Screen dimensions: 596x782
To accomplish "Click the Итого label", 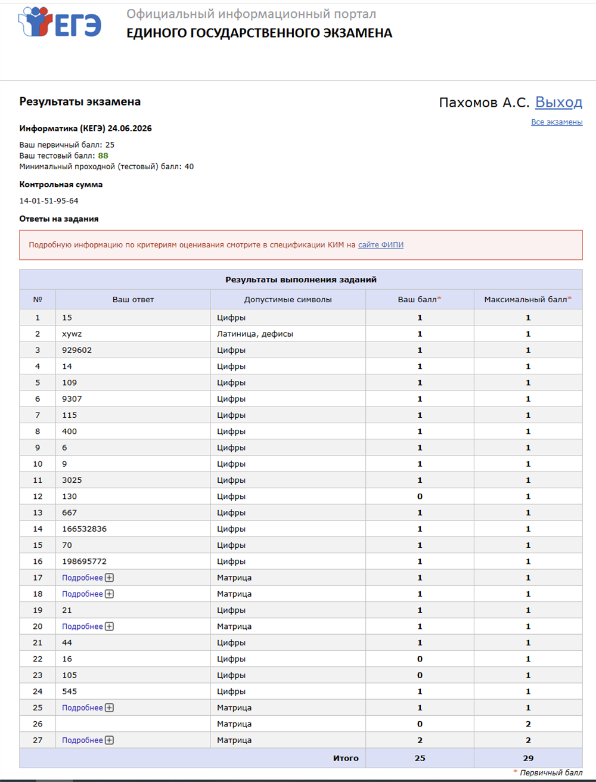I will point(346,758).
